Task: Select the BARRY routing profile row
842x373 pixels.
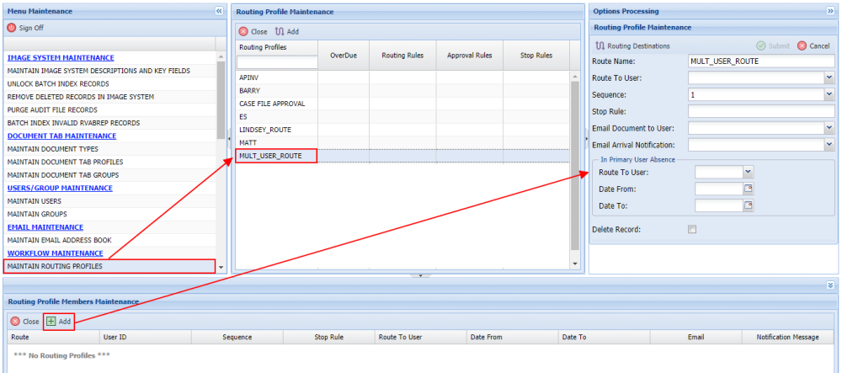Action: click(402, 91)
